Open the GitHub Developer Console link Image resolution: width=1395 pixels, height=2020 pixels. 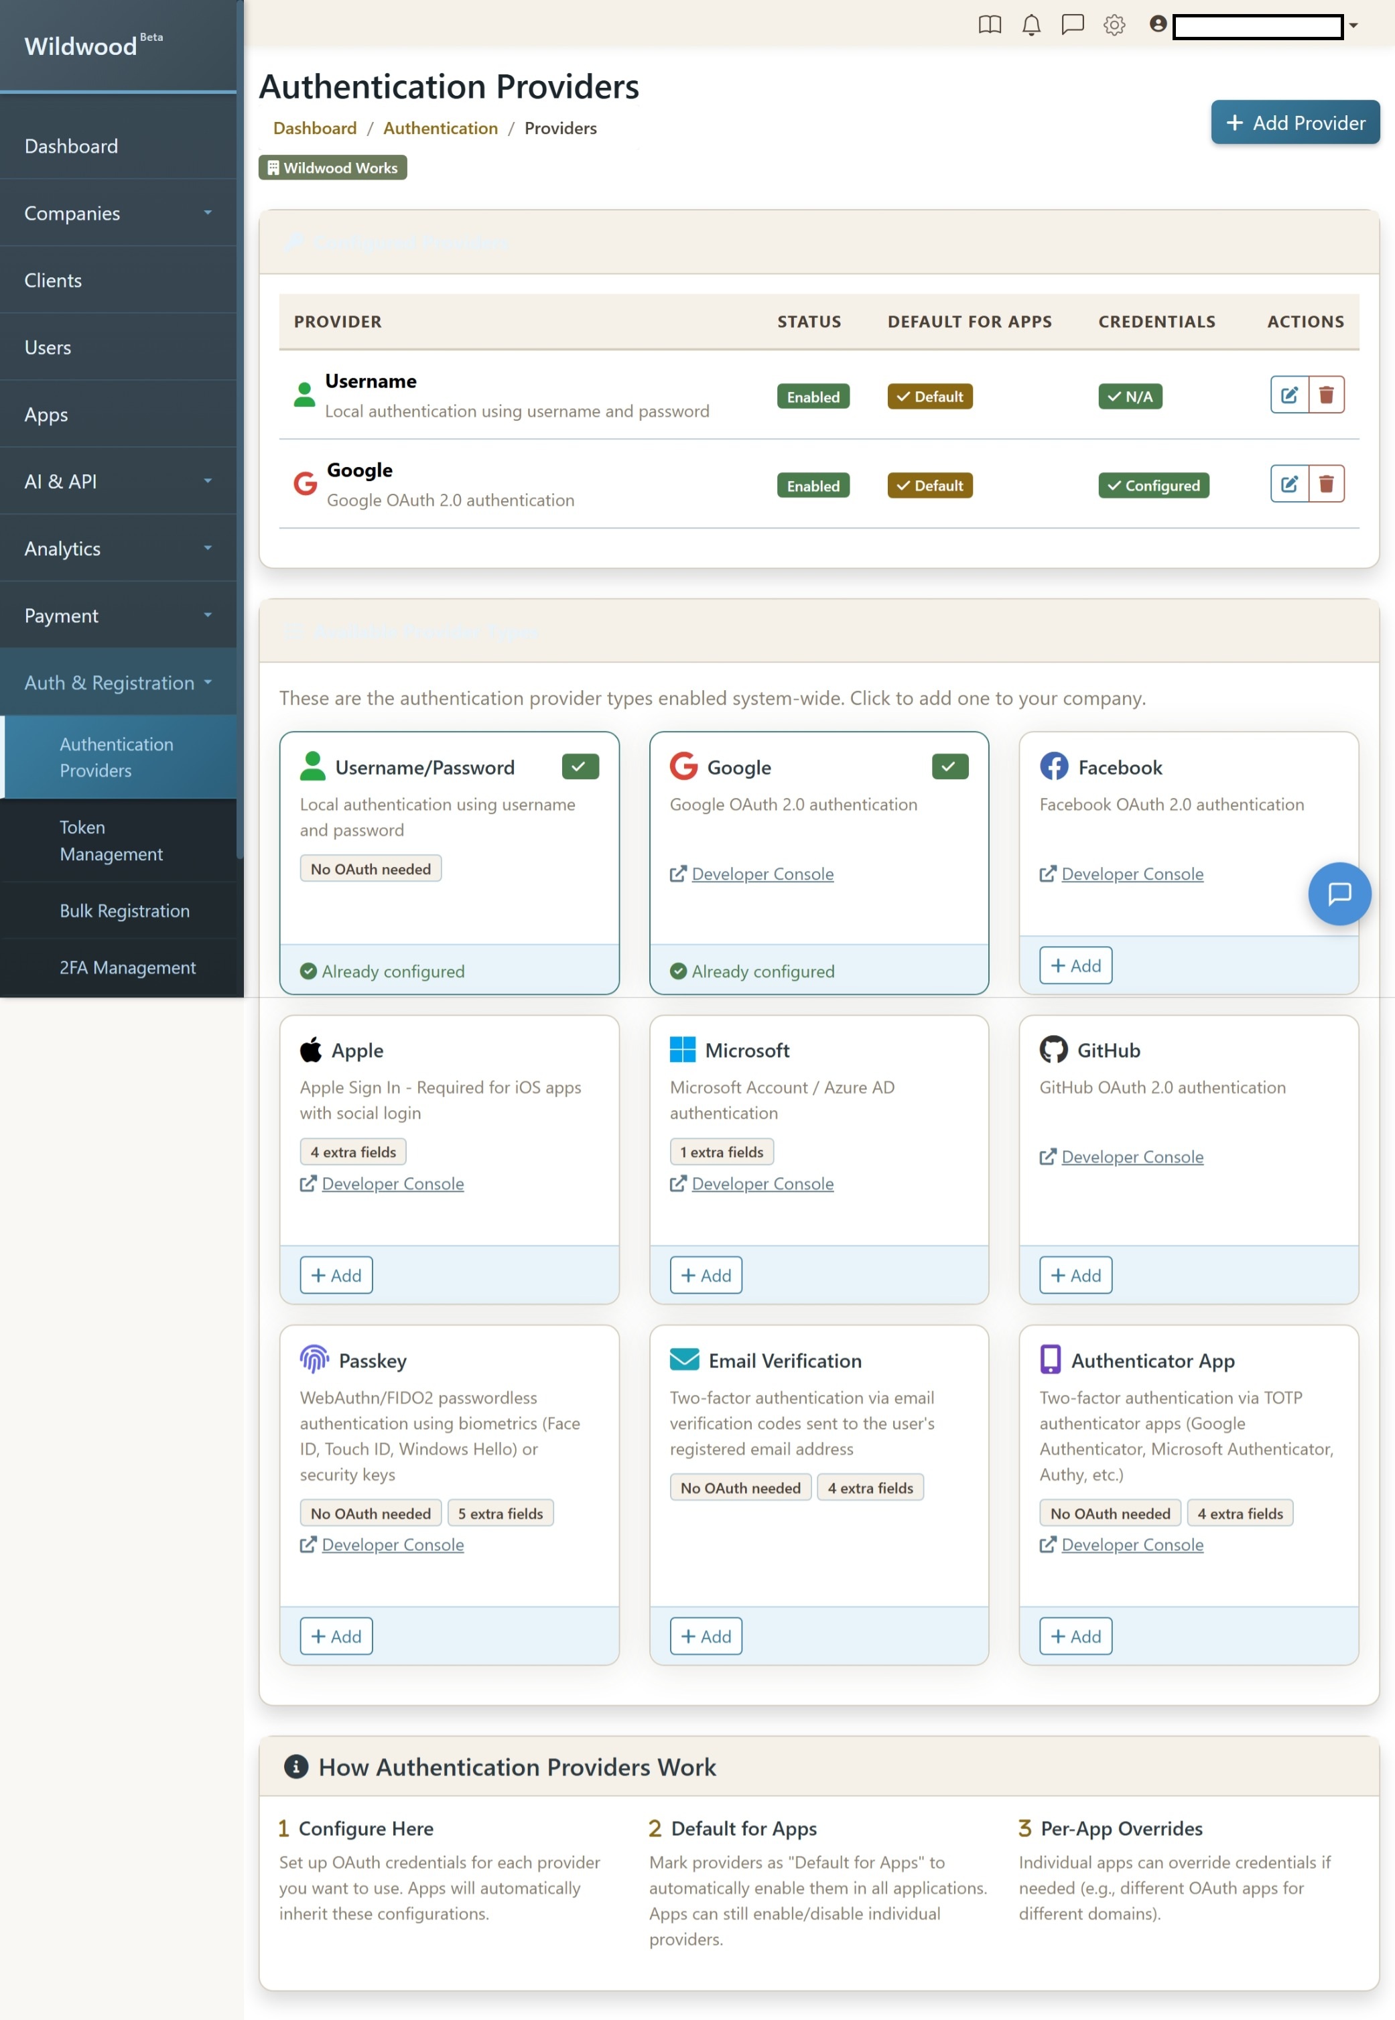tap(1131, 1156)
